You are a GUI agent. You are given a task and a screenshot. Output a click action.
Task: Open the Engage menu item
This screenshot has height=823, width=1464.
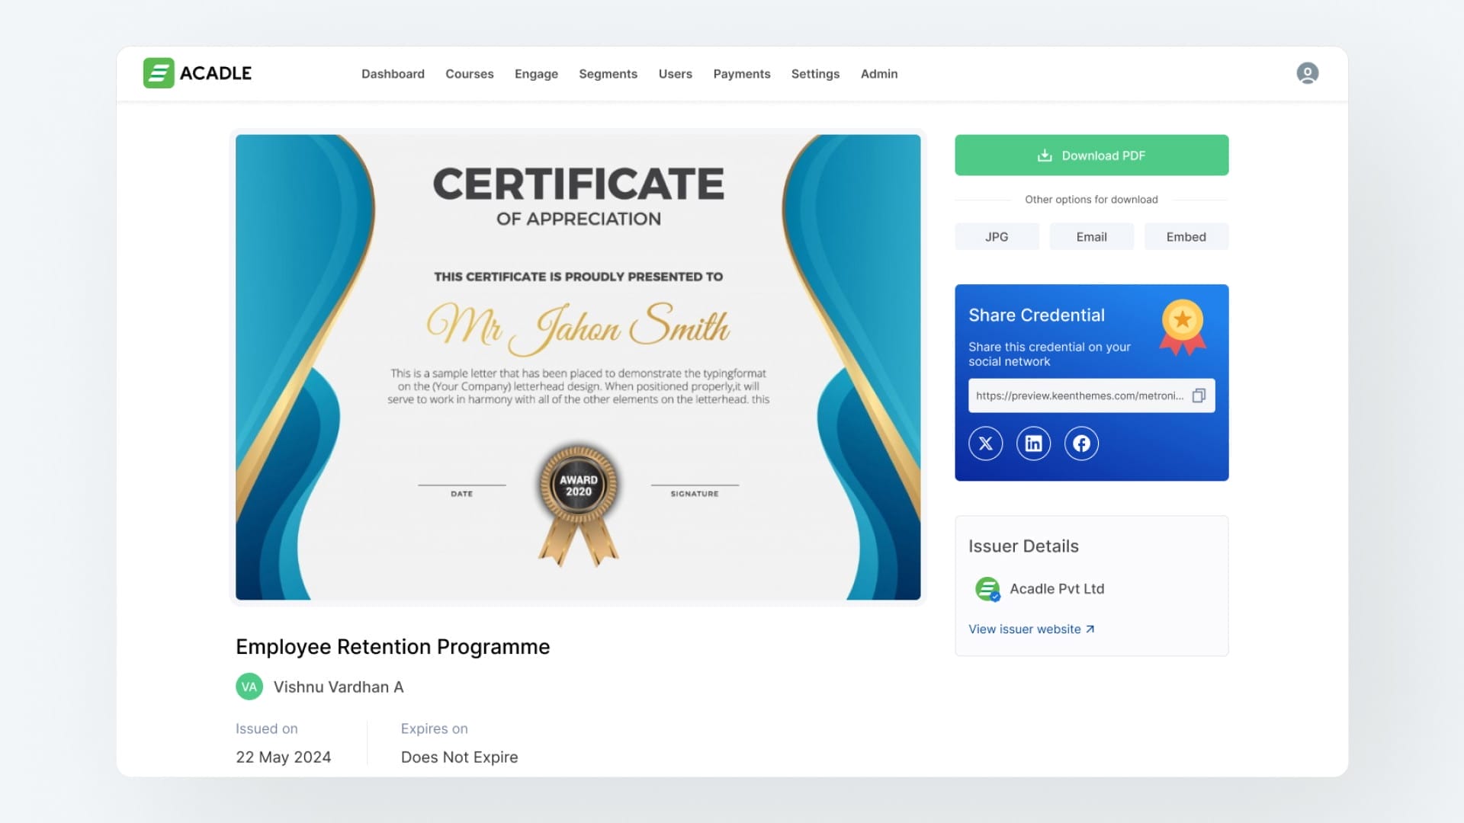(x=536, y=74)
